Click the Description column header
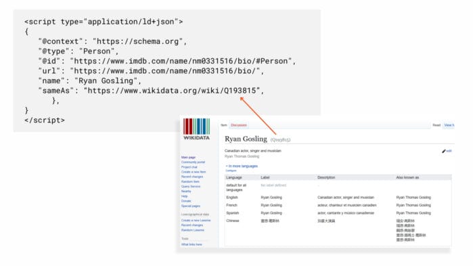This screenshot has height=266, width=473. click(326, 177)
